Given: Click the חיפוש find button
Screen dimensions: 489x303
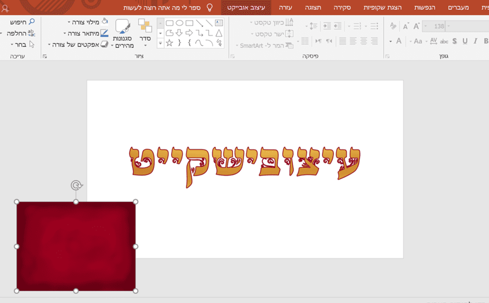Looking at the screenshot, I should click(22, 22).
